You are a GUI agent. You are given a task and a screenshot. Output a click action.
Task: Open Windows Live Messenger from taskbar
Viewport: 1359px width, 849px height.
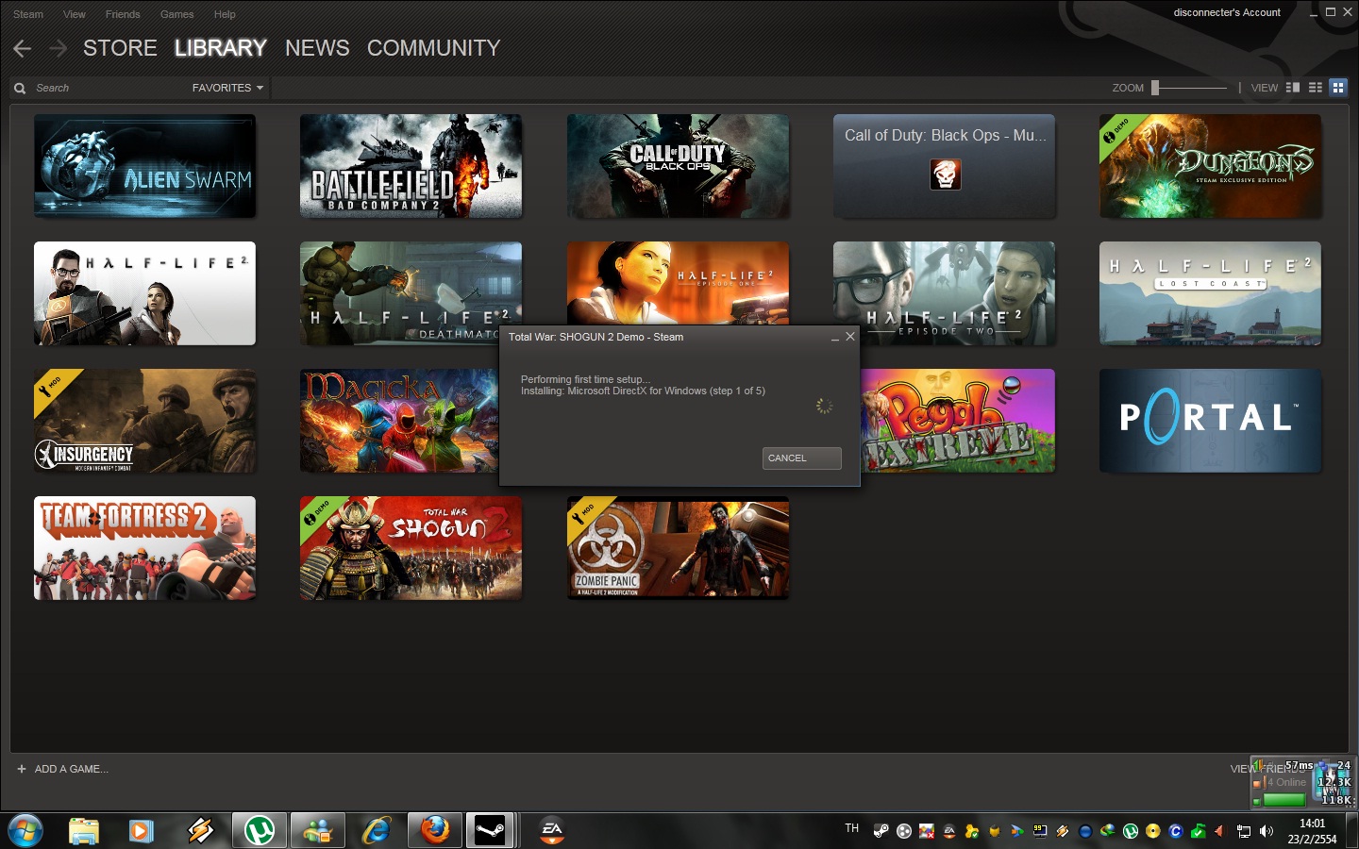click(317, 830)
